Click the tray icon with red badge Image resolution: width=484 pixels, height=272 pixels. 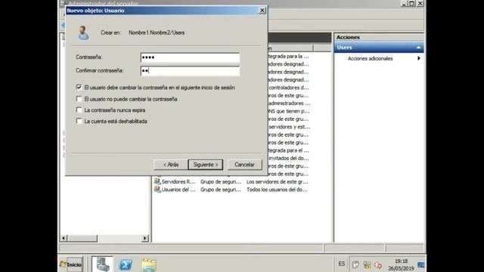(x=378, y=264)
